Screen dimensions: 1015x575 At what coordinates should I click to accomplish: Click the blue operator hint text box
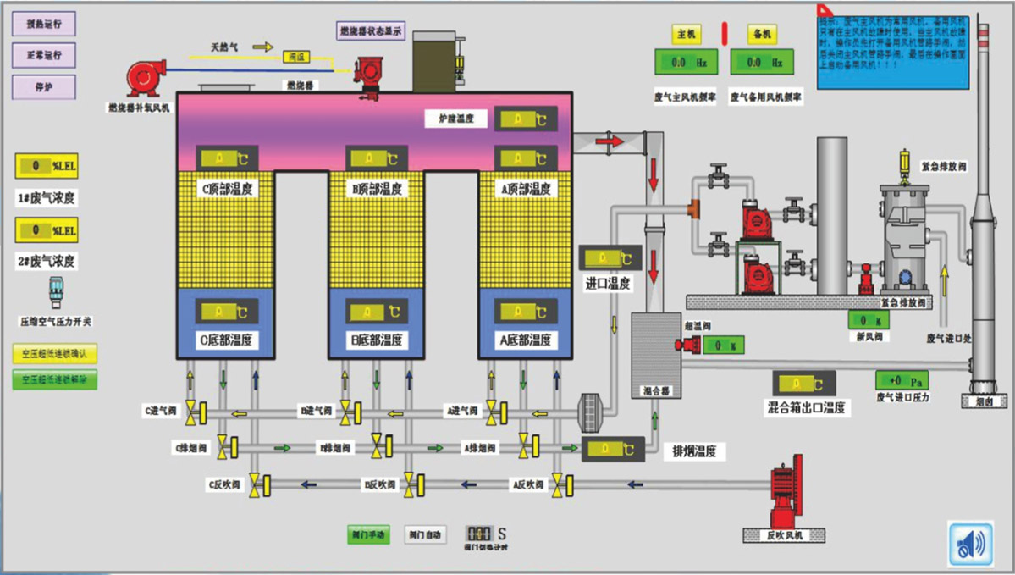893,52
